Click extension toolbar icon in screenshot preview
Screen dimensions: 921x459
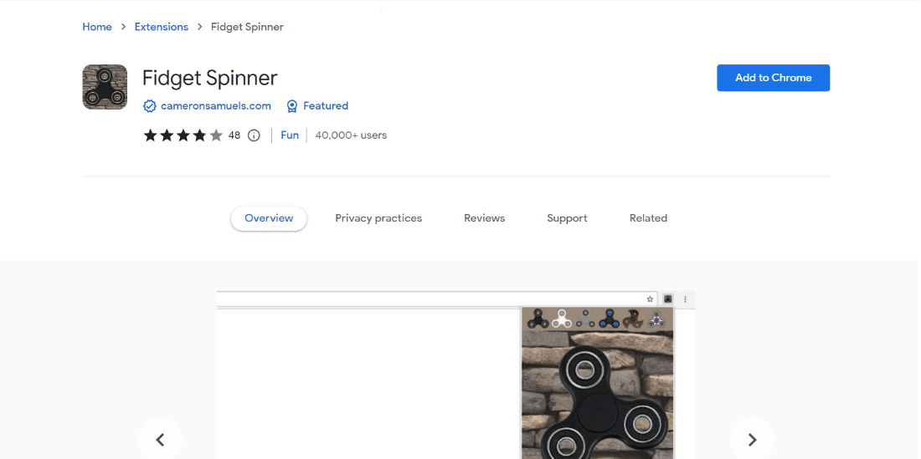(668, 299)
